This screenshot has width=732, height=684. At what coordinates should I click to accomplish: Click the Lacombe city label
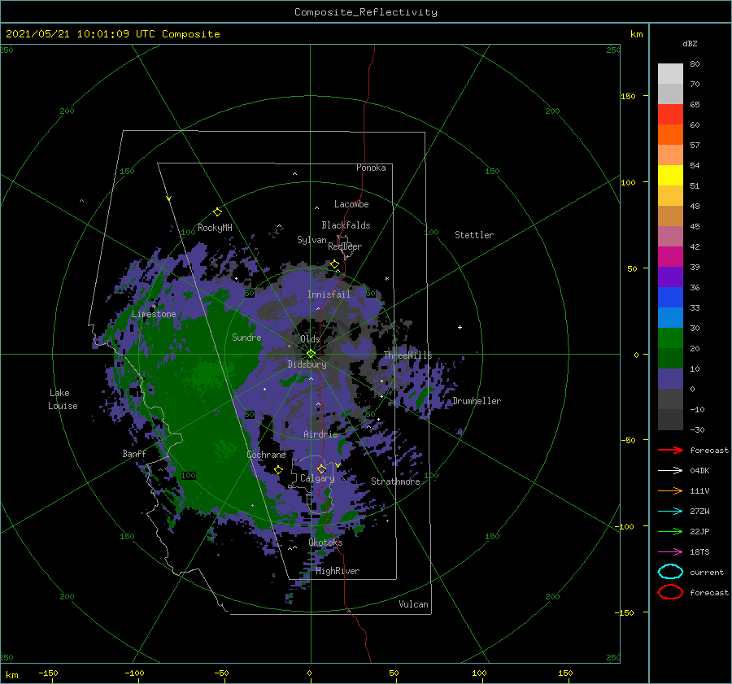pos(351,204)
